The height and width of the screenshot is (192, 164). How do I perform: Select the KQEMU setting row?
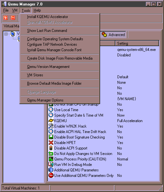coord(104,121)
